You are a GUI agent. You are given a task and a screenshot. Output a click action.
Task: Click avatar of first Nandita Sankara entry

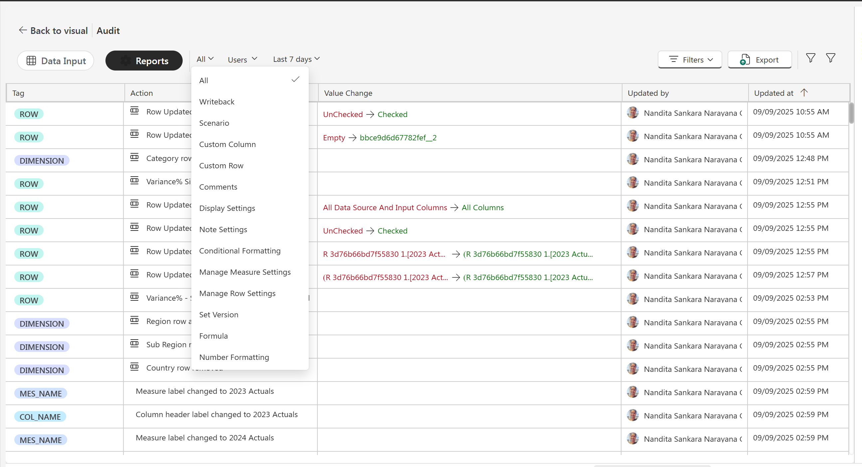click(x=632, y=113)
